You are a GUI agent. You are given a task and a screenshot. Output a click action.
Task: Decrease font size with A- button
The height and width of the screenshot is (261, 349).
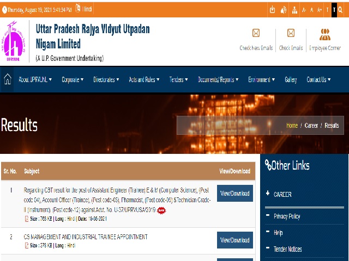click(304, 10)
